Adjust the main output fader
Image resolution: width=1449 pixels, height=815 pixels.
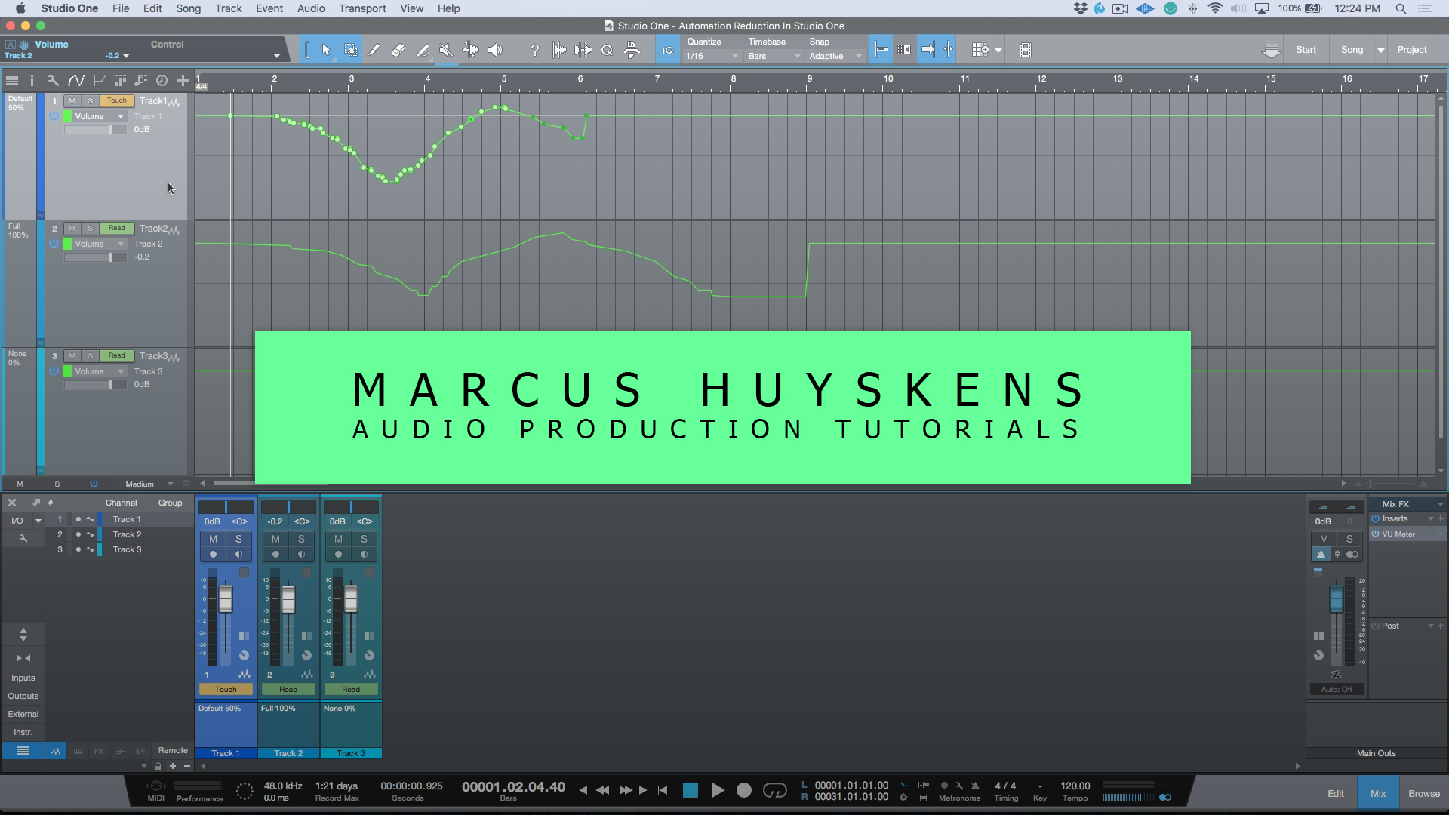1336,599
